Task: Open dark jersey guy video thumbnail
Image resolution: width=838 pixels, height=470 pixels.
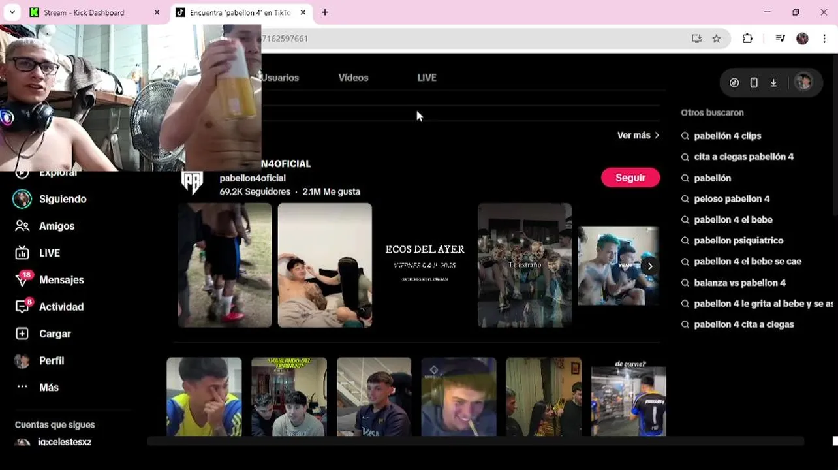Action: click(374, 396)
